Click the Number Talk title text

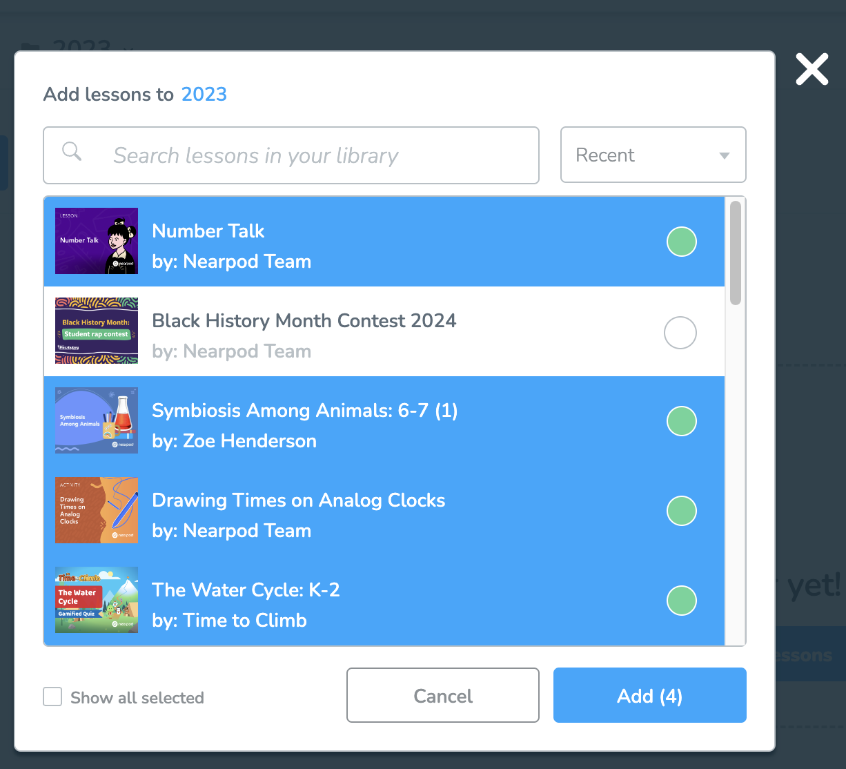tap(208, 231)
